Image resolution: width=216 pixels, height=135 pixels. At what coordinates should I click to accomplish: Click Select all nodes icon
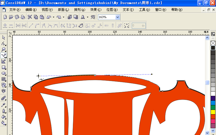pyautogui.click(x=127, y=26)
